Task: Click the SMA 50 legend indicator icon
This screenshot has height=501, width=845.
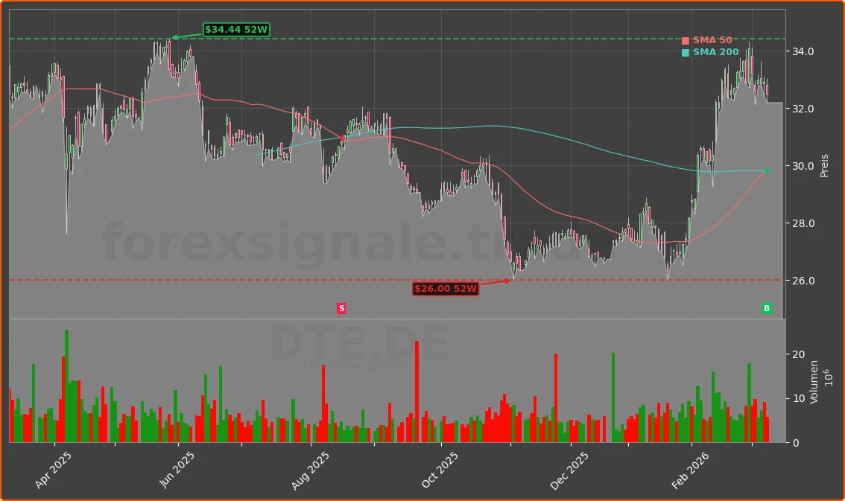Action: pyautogui.click(x=686, y=41)
